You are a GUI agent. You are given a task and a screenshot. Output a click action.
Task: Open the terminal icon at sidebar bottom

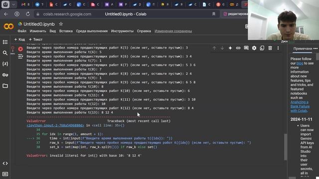pos(5,174)
